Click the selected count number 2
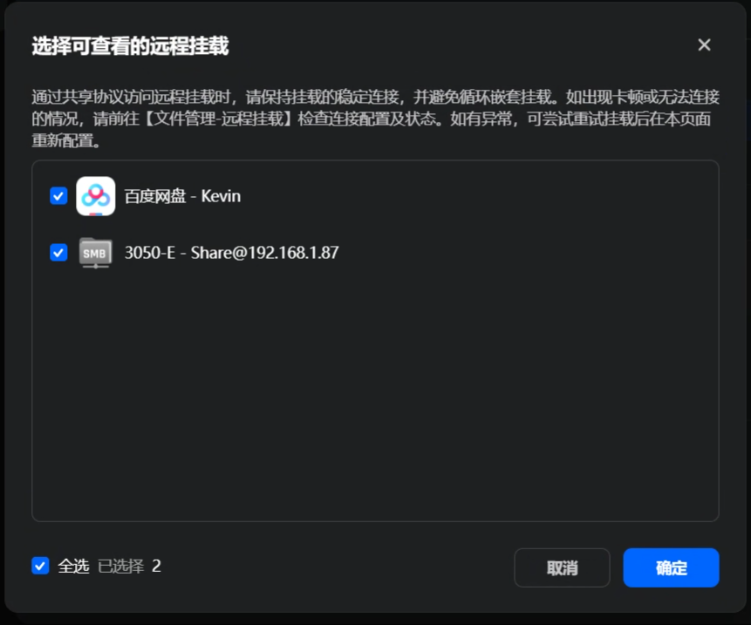 point(156,566)
